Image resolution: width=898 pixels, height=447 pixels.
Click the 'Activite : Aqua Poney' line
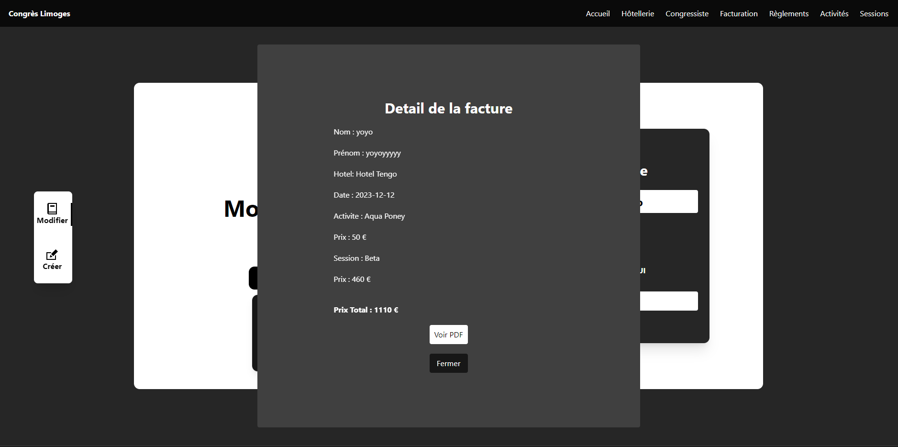[x=369, y=216]
